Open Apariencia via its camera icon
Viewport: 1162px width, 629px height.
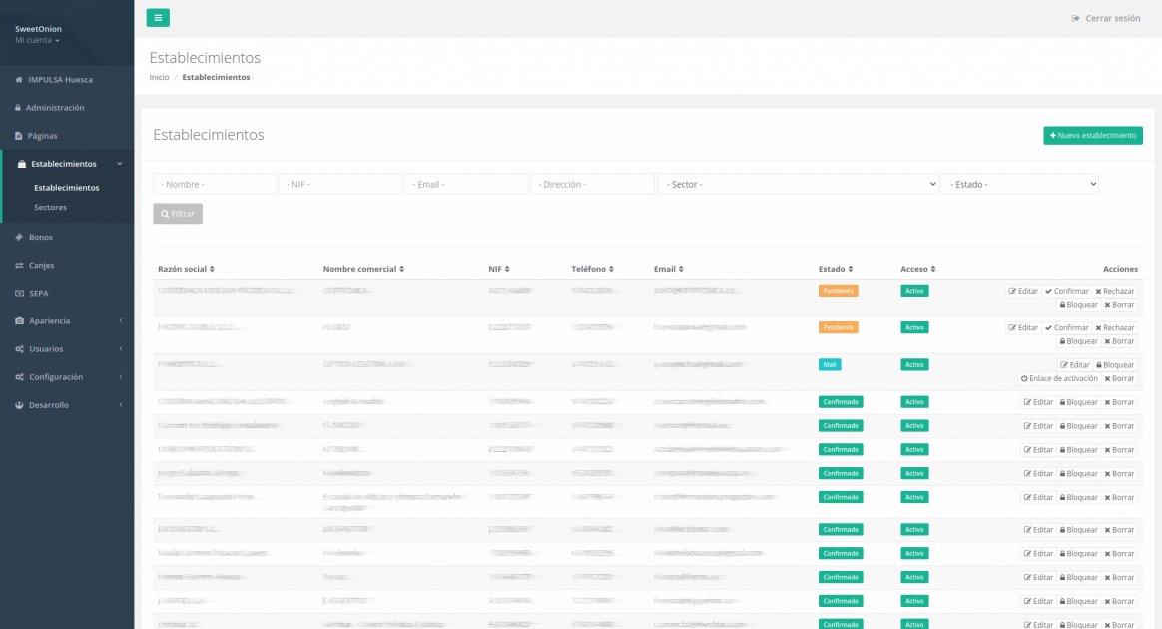(22, 320)
